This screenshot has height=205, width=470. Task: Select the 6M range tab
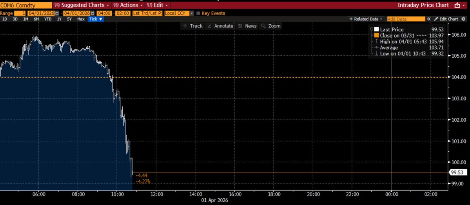click(36, 19)
